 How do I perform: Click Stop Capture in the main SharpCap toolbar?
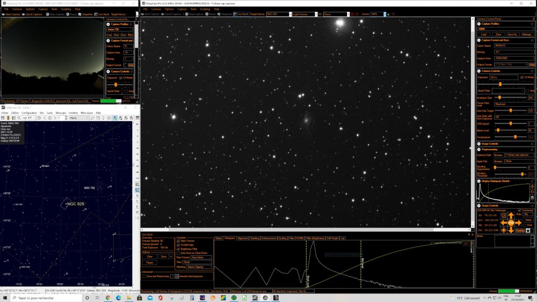pyautogui.click(x=195, y=14)
